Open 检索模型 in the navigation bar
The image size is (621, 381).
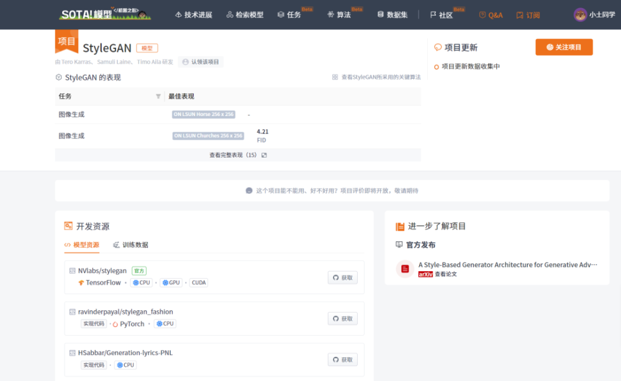[245, 15]
